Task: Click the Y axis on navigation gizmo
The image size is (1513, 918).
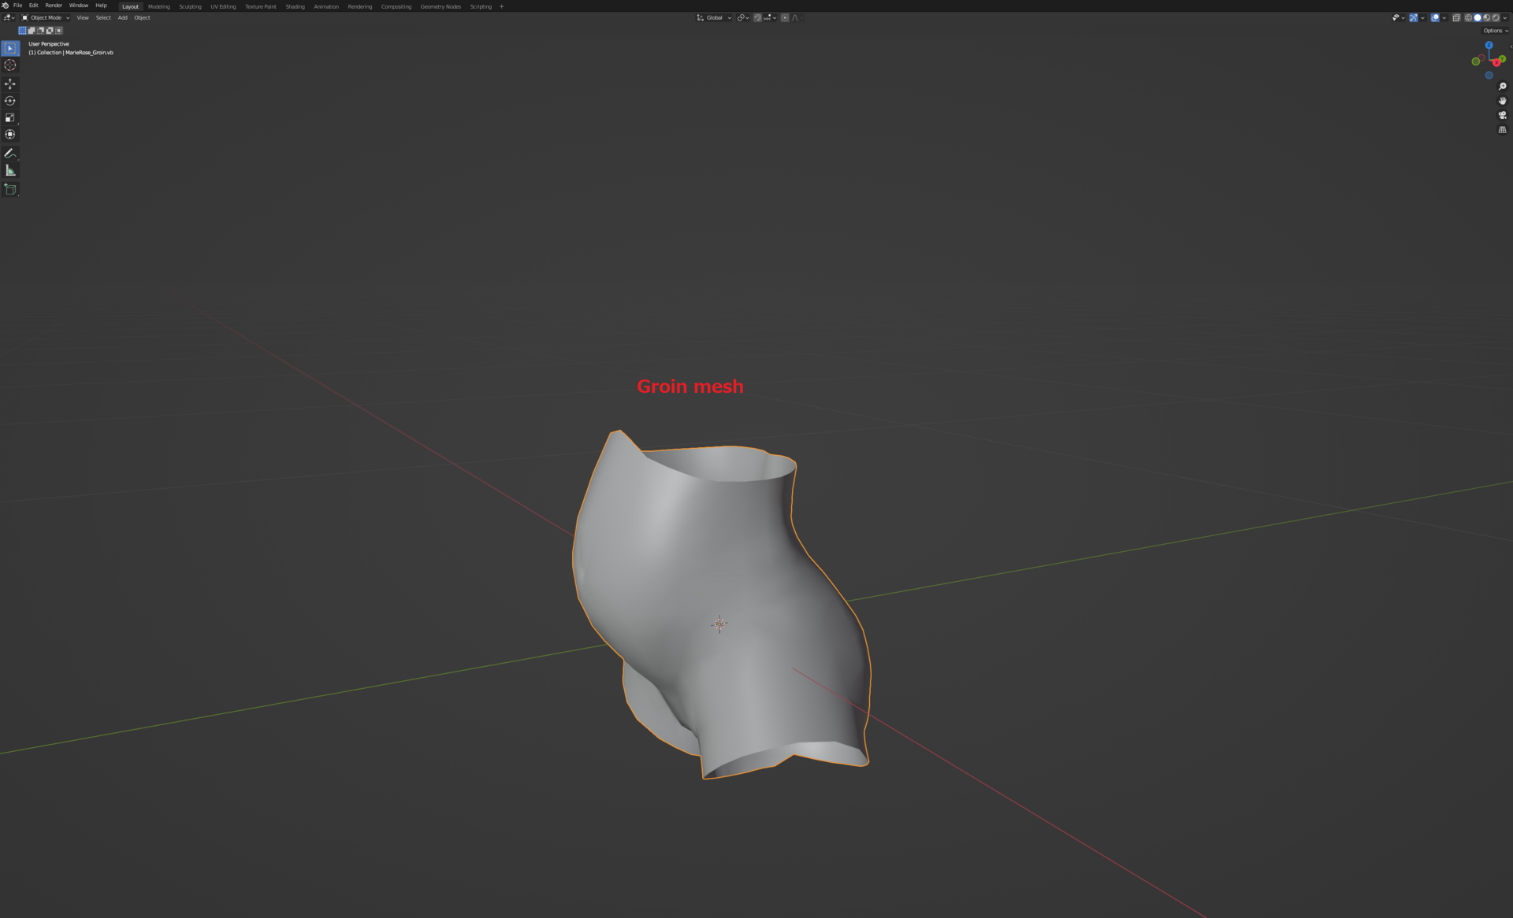Action: tap(1502, 58)
